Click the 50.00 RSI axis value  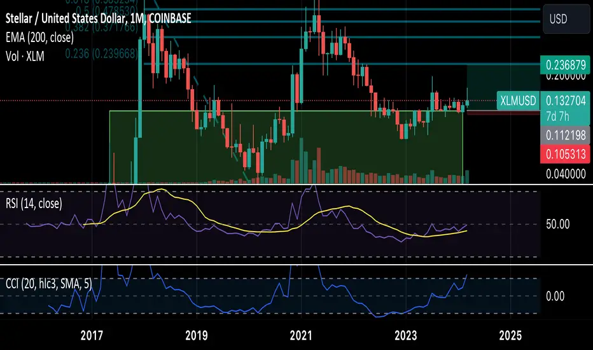(x=557, y=224)
